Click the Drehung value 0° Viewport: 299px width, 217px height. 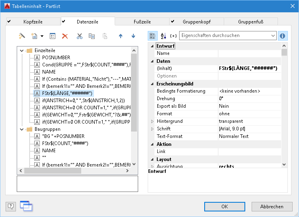coord(250,99)
